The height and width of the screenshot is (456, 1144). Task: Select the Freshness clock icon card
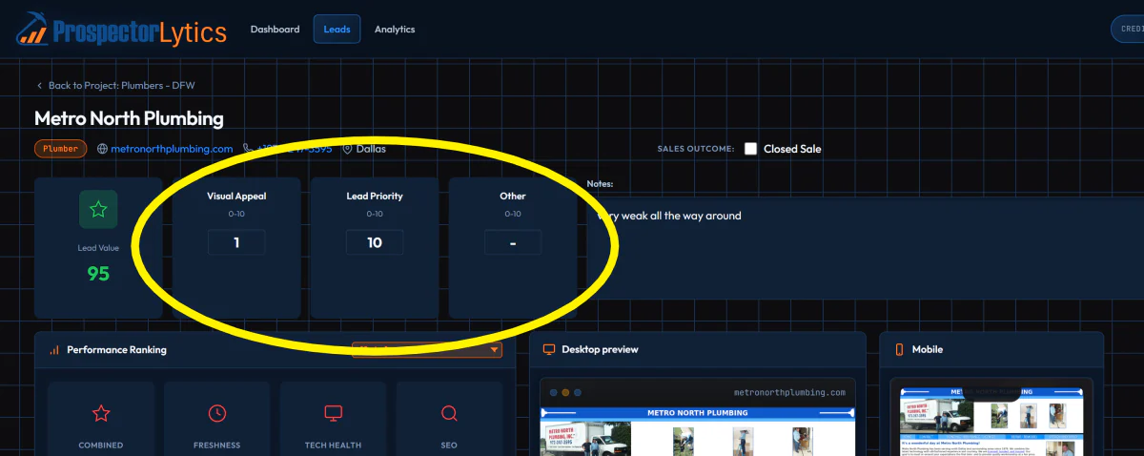point(217,419)
